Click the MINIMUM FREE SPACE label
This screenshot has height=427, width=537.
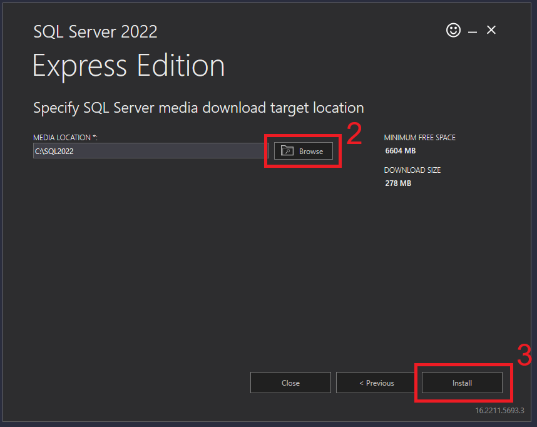pos(419,137)
